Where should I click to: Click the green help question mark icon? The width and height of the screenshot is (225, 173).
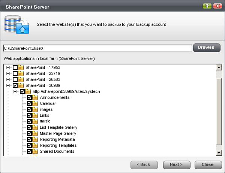(x=207, y=6)
